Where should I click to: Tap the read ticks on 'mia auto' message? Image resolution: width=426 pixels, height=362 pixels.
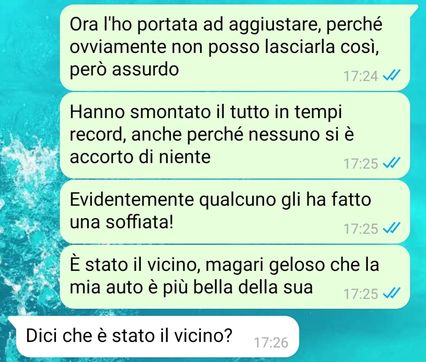tap(392, 294)
